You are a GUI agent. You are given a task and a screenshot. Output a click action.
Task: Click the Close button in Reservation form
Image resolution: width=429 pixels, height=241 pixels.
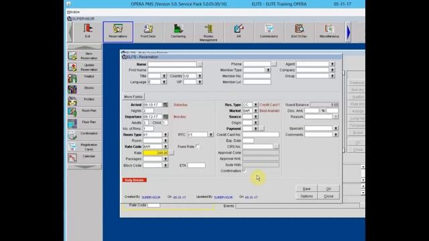(328, 196)
